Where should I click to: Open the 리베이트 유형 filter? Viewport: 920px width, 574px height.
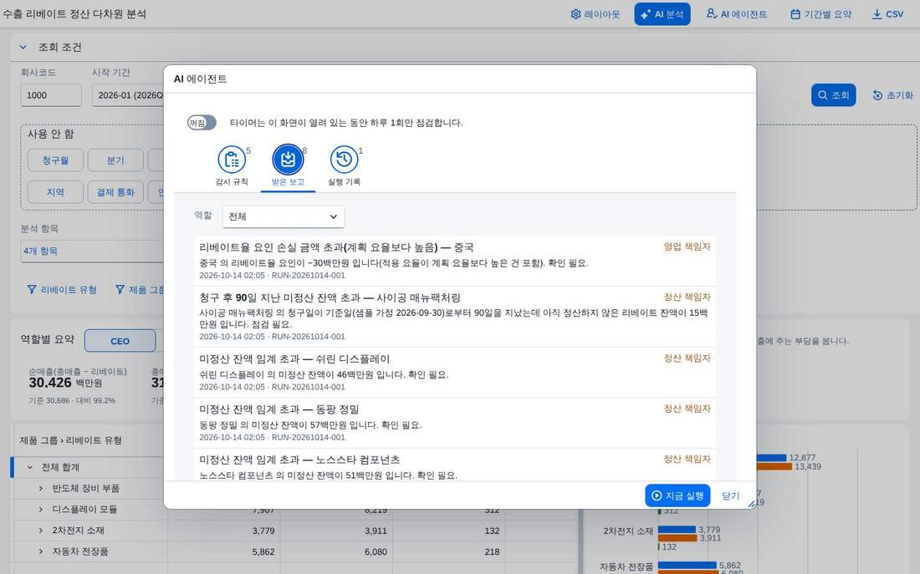62,289
